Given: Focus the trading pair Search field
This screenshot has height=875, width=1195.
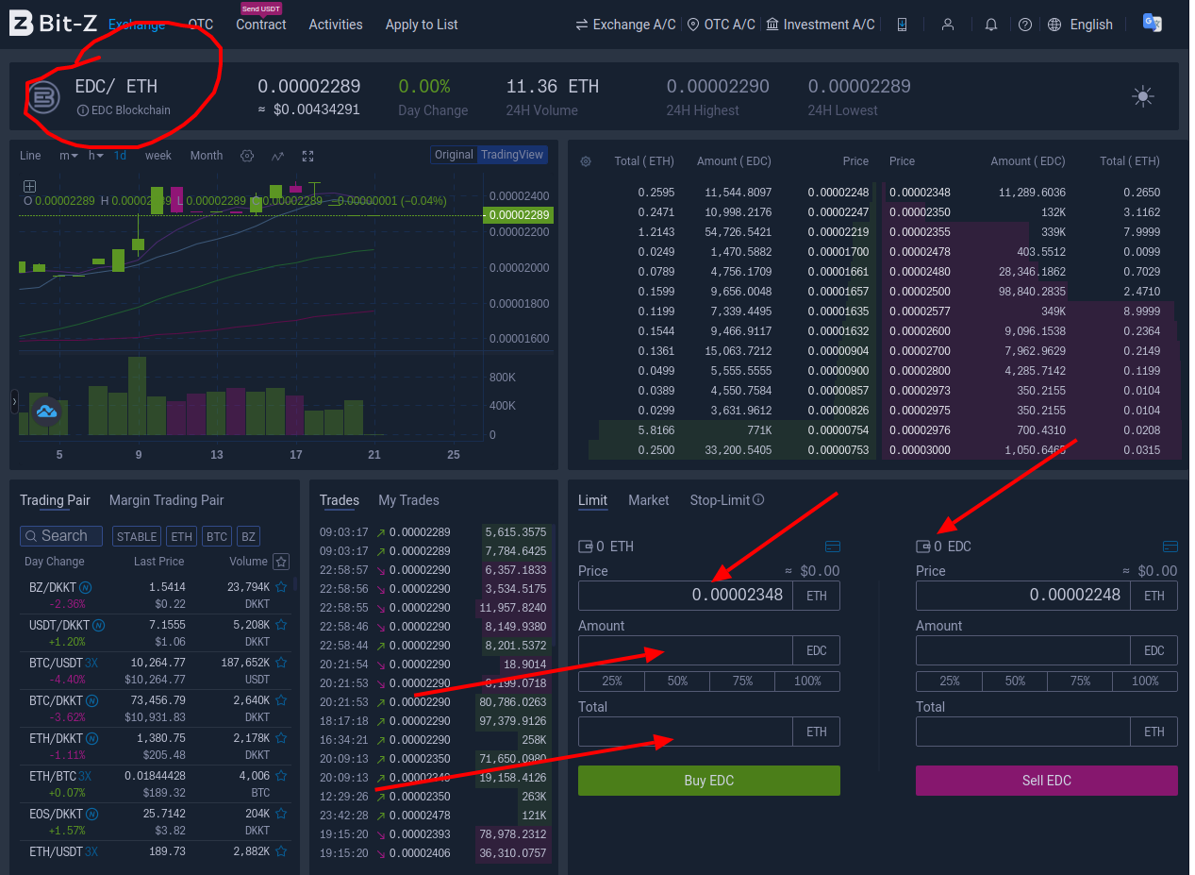Looking at the screenshot, I should point(61,536).
